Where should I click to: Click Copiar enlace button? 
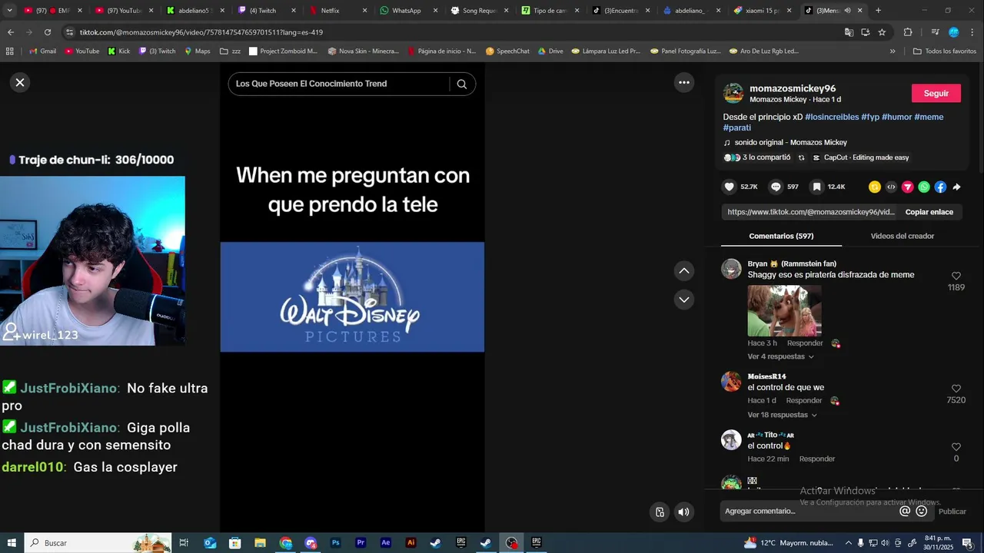(929, 212)
